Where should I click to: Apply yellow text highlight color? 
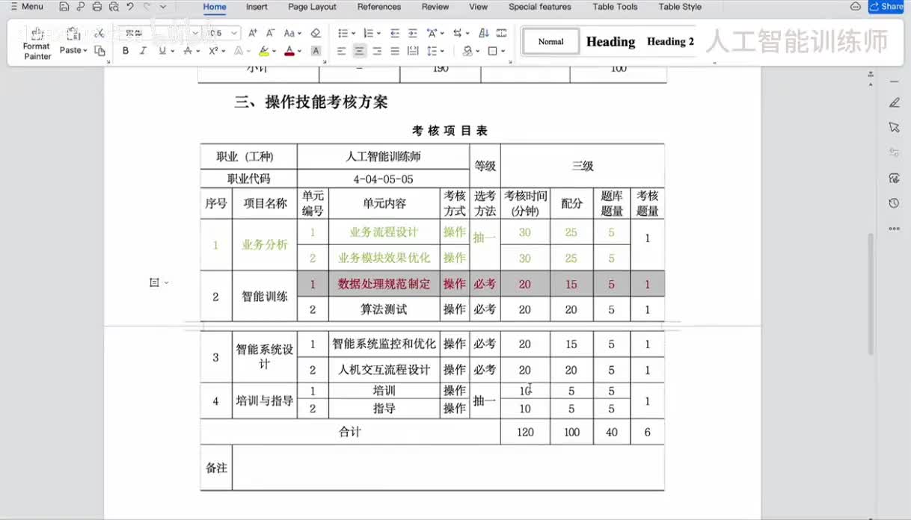264,51
